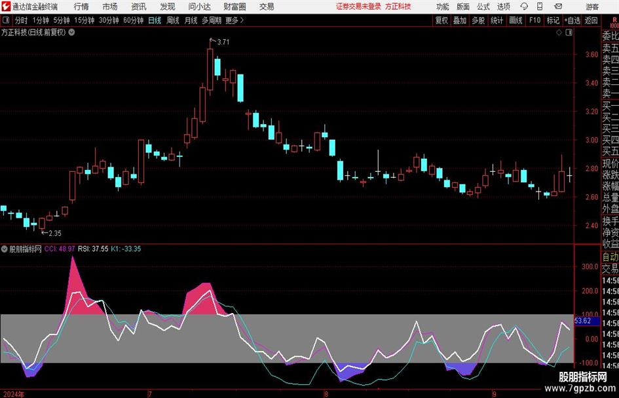This screenshot has height=398, width=619.
Task: Select the 月线 monthly period tab
Action: [191, 20]
